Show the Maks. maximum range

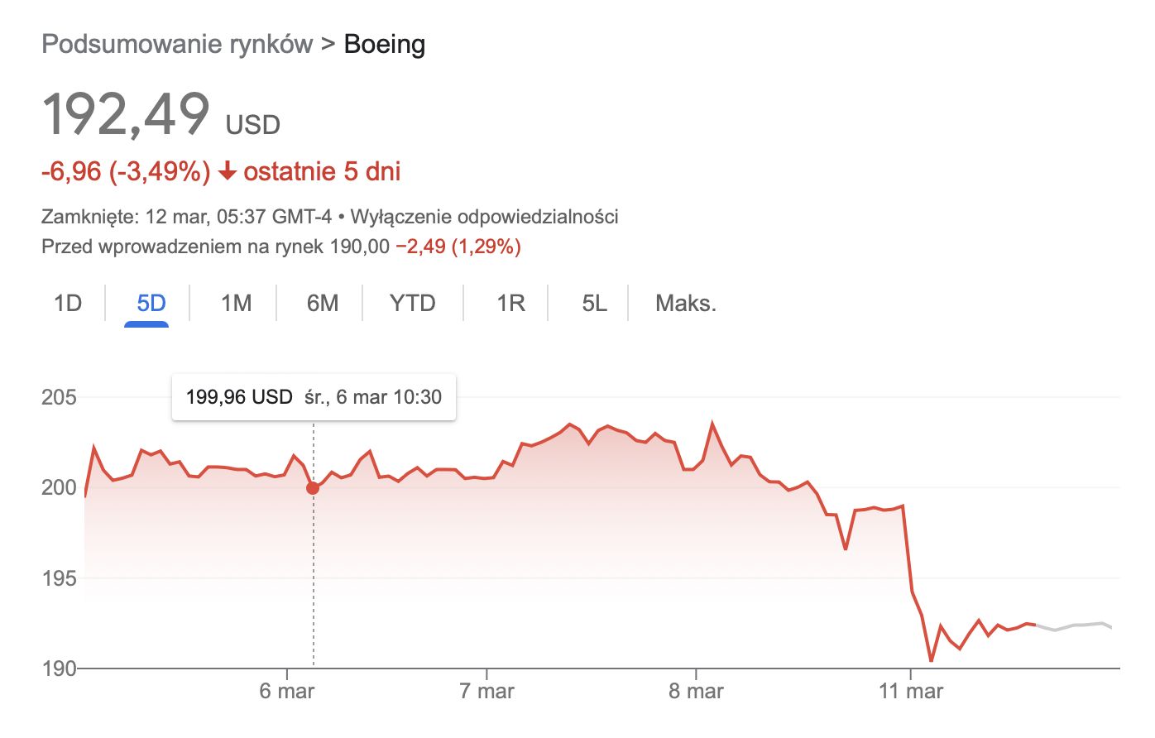point(685,304)
